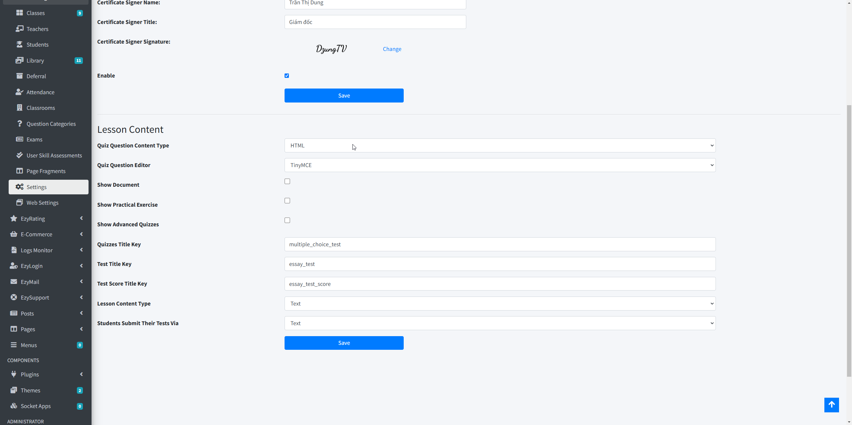Tick the Show Advanced Quizzes checkbox
Viewport: 852px width, 425px height.
coord(287,220)
